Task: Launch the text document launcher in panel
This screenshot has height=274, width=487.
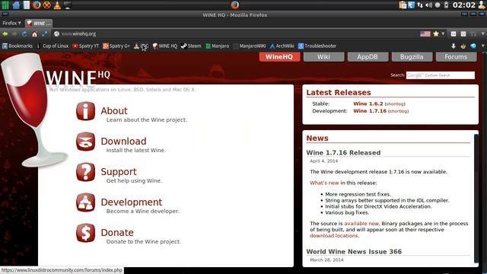Action: [27, 5]
